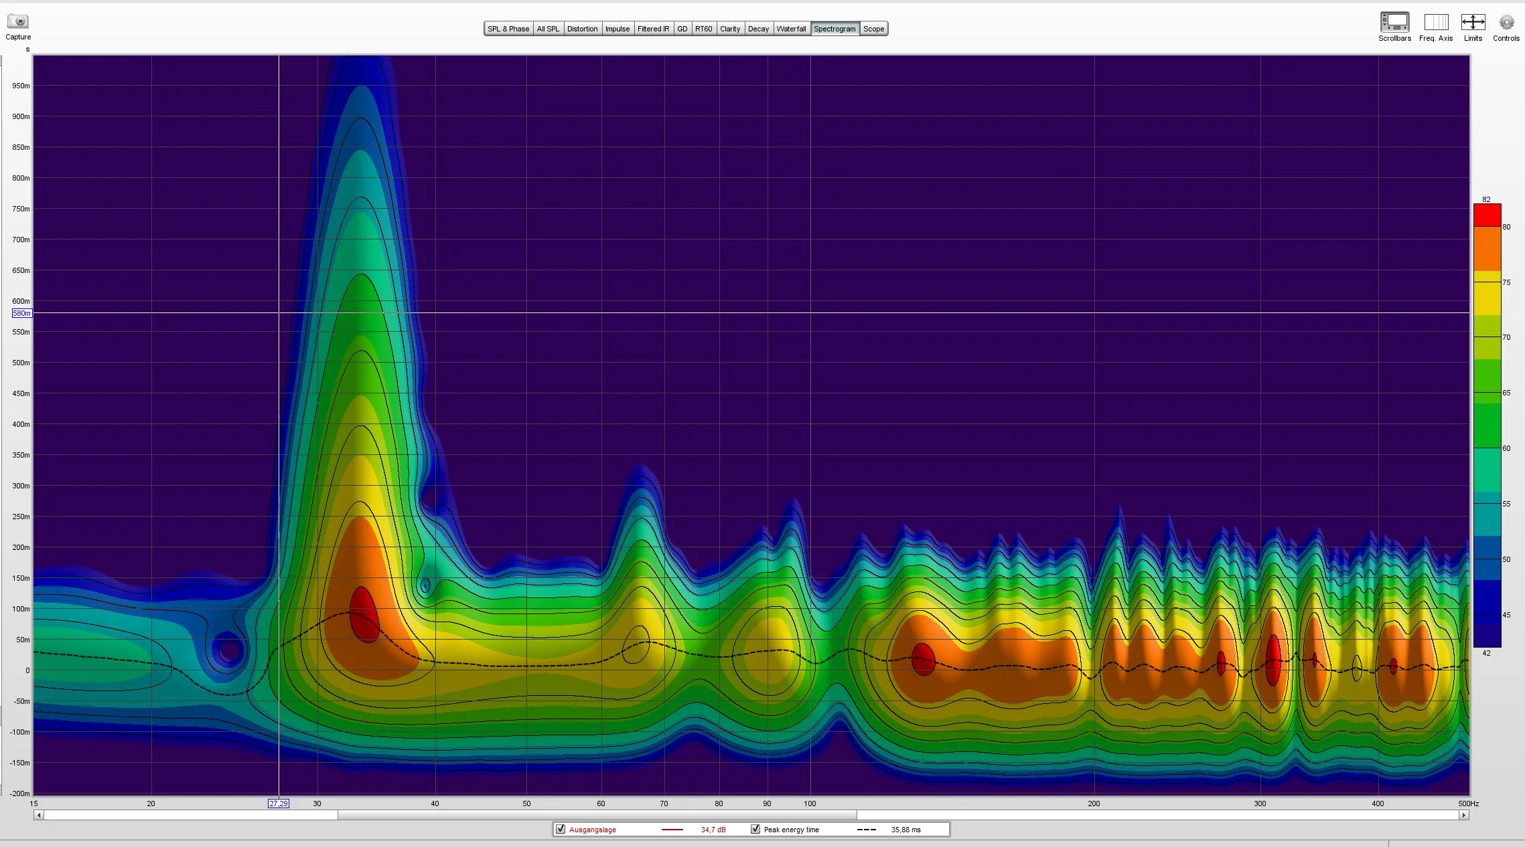Switch to the SPL & Phase tab
Image resolution: width=1525 pixels, height=847 pixels.
[508, 29]
